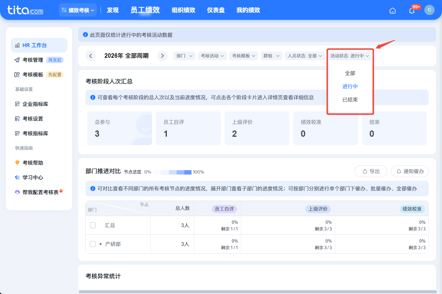The width and height of the screenshot is (442, 294).
Task: Switch to the 发现 tab
Action: 113,10
